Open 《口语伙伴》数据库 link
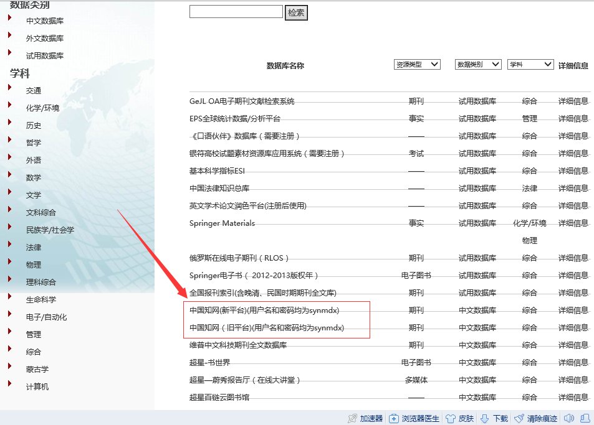This screenshot has height=425, width=594. pyautogui.click(x=245, y=136)
